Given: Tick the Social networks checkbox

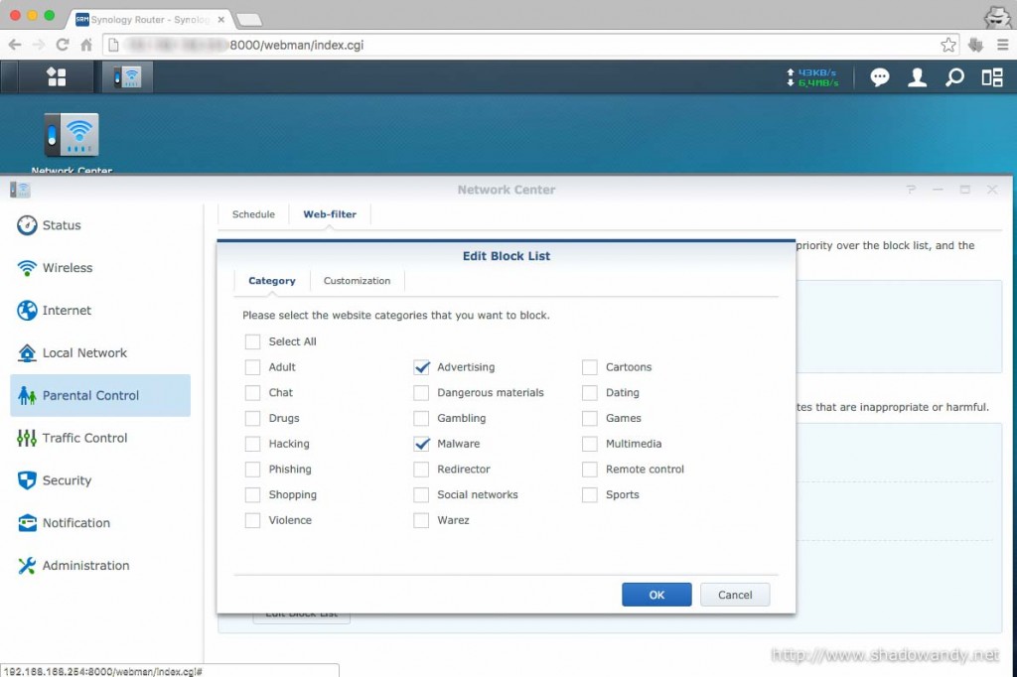Looking at the screenshot, I should [x=422, y=495].
